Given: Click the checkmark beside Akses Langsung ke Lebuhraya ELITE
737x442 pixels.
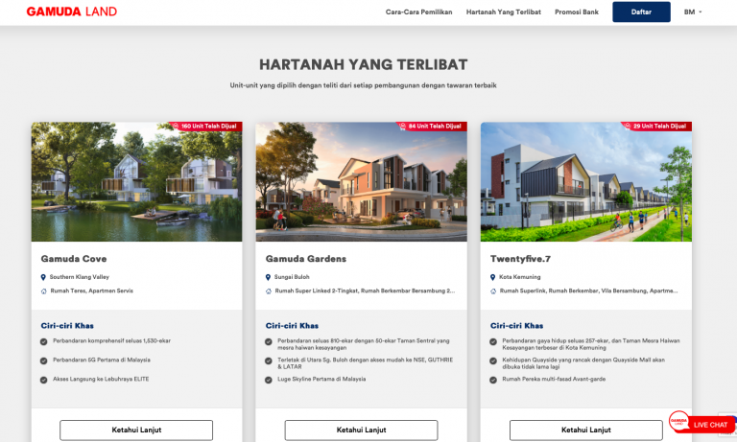Looking at the screenshot, I should click(x=43, y=380).
